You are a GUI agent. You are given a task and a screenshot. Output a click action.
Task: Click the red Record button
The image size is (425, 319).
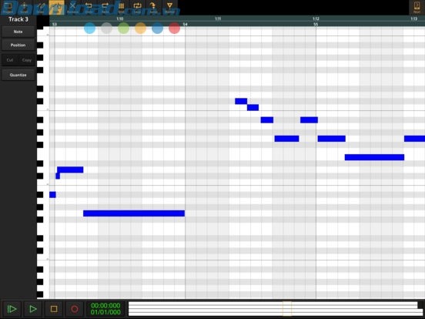click(75, 309)
